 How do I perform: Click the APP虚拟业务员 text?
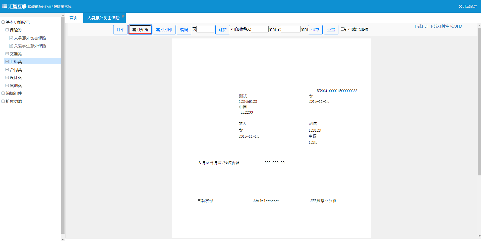323,201
